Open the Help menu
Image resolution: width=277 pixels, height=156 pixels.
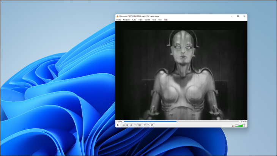pyautogui.click(x=166, y=20)
